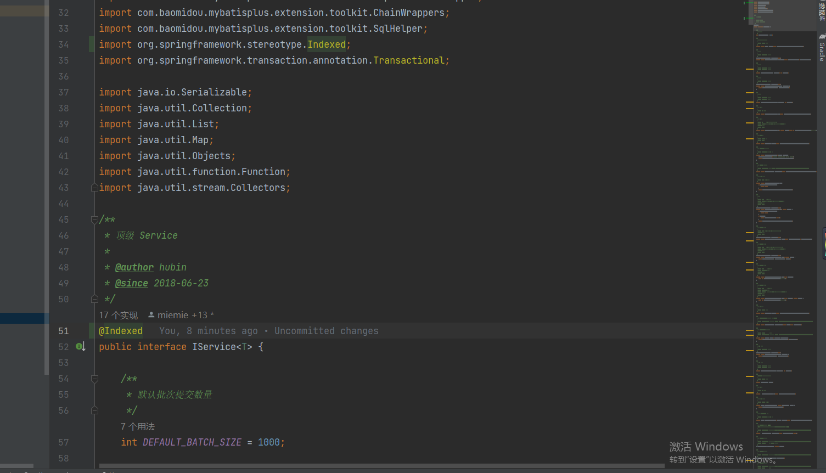Collapse the Javadoc comment starting at line 45
Viewport: 826px width, 473px height.
coord(94,219)
